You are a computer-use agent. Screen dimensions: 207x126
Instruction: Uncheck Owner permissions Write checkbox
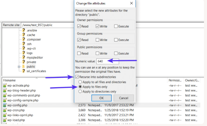pyautogui.click(x=98, y=26)
